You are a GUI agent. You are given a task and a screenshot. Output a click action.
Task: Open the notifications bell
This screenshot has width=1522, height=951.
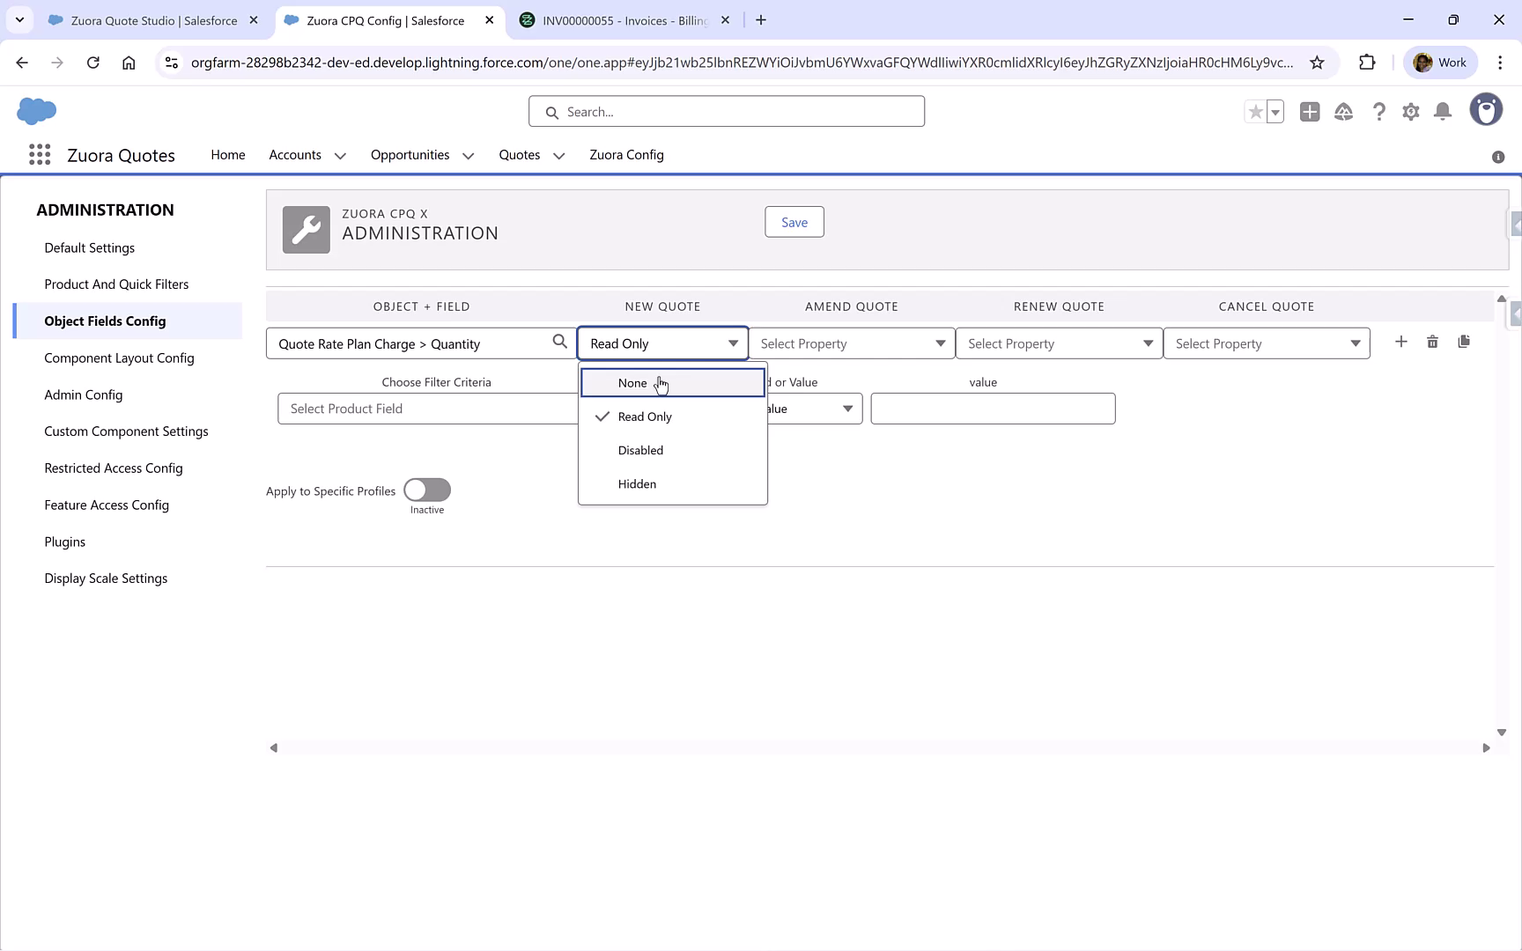[x=1443, y=111]
